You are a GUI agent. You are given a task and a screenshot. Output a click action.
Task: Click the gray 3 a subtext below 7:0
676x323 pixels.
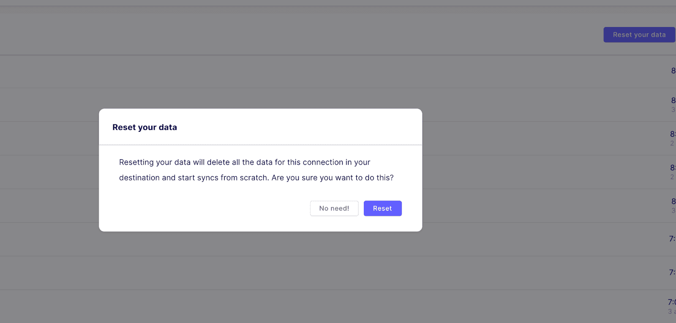(672, 311)
